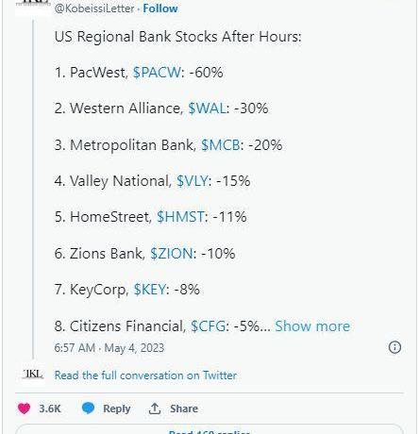Expand tweet text with Show more
The width and height of the screenshot is (419, 434).
(x=312, y=326)
